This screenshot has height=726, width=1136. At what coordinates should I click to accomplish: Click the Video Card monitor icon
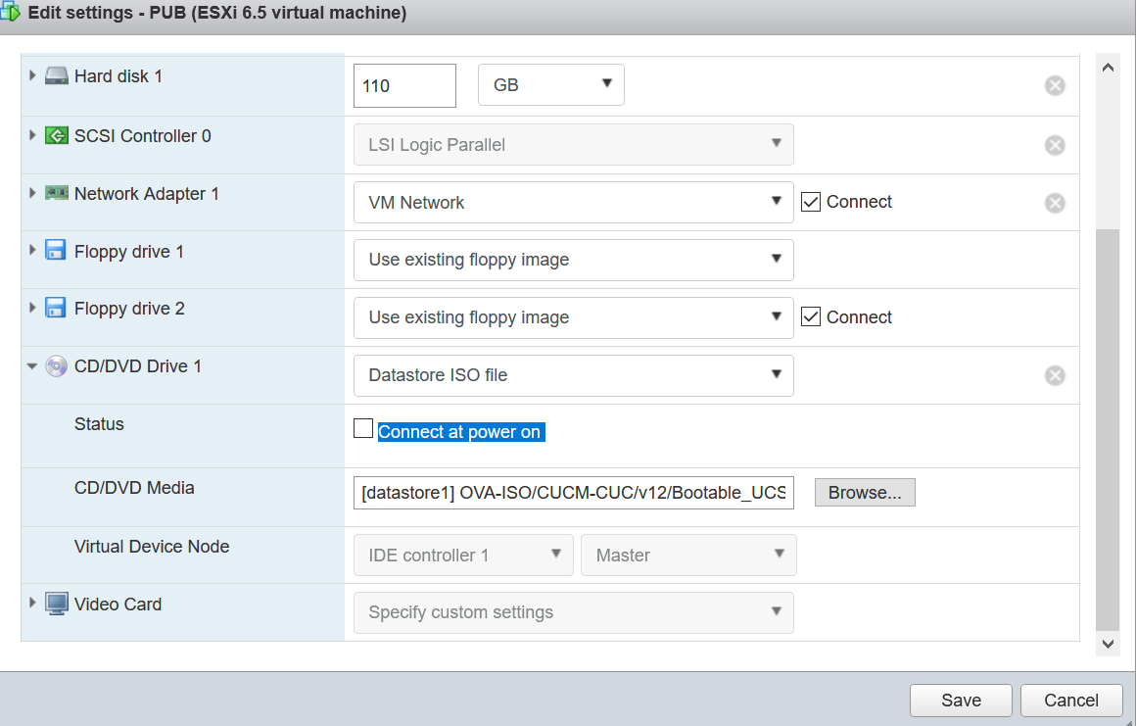tap(57, 605)
